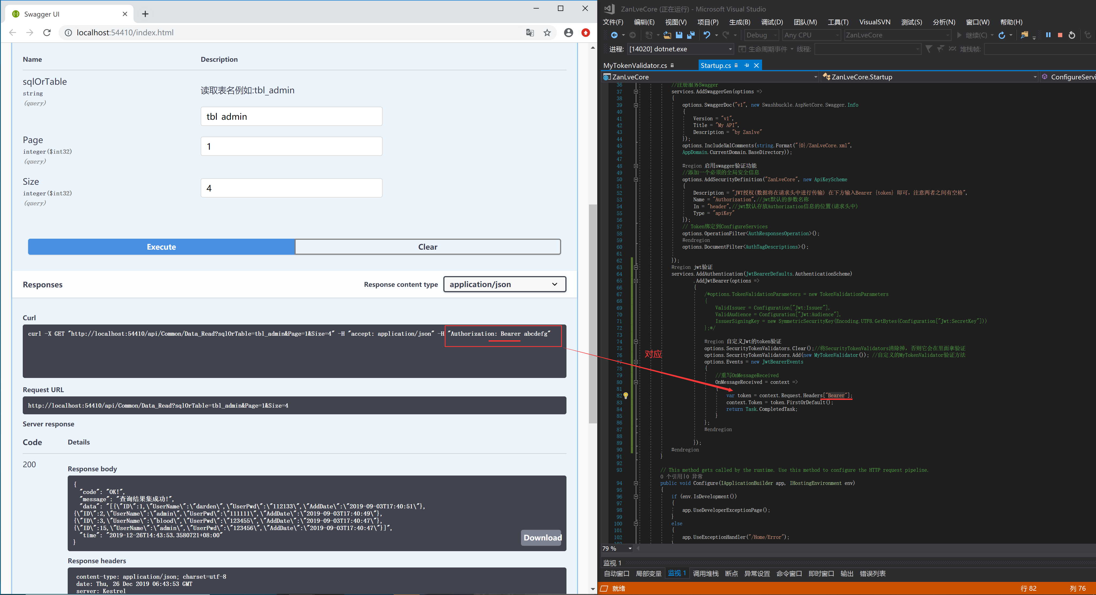Restart debugging session icon
1096x595 pixels.
(1072, 35)
